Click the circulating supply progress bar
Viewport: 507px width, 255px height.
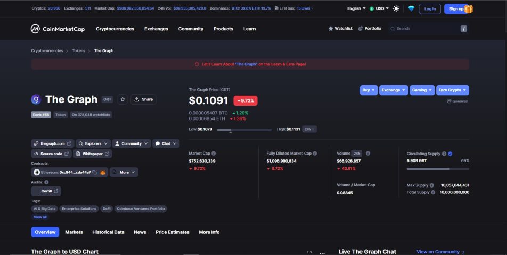coord(438,169)
